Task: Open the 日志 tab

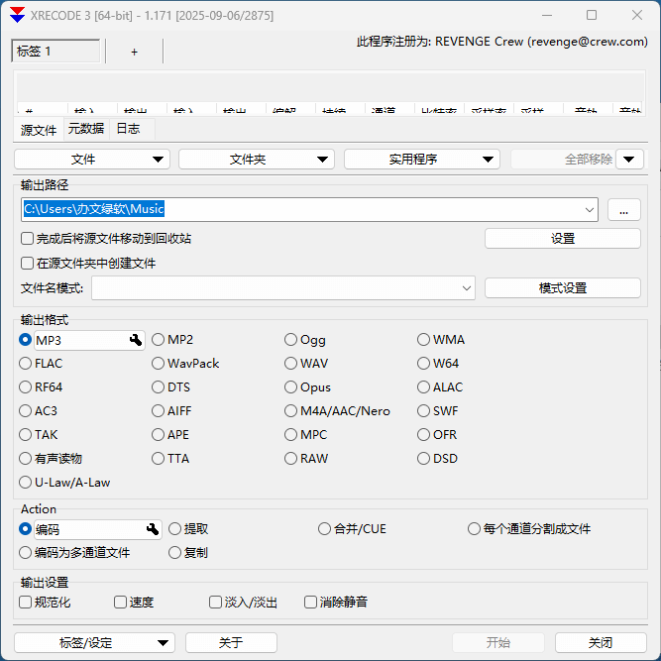Action: [128, 129]
